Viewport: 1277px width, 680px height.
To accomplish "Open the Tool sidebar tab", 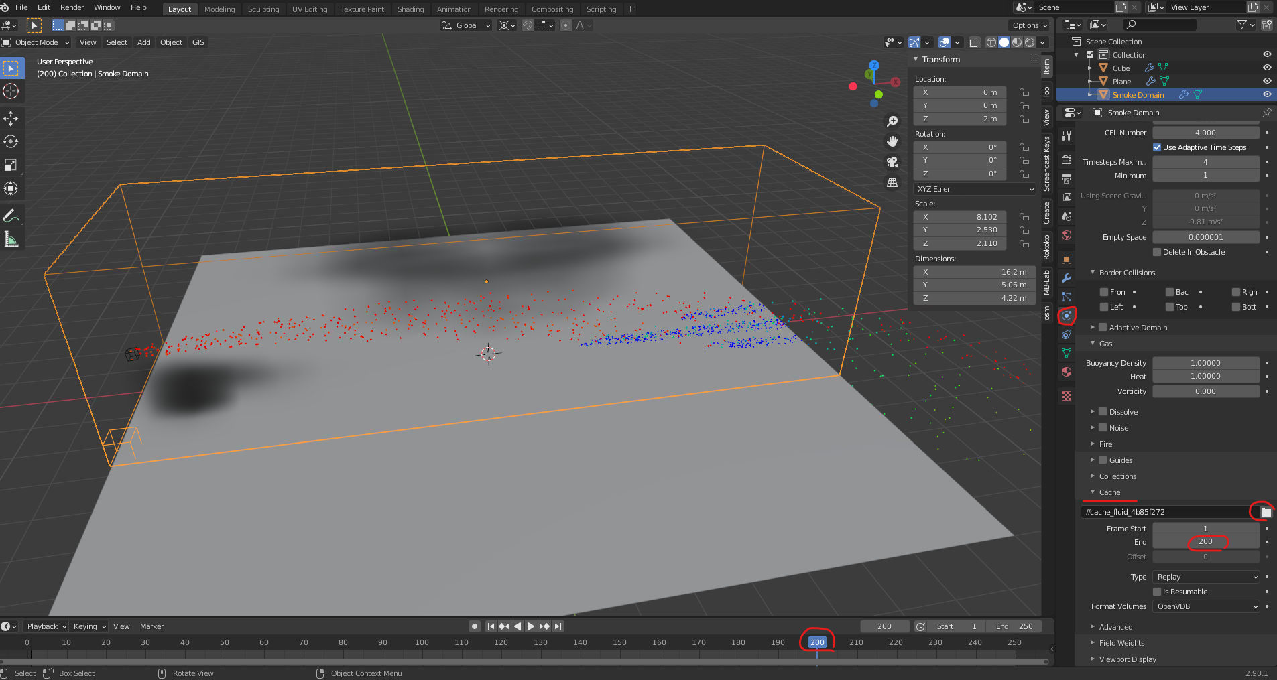I will pos(1046,92).
